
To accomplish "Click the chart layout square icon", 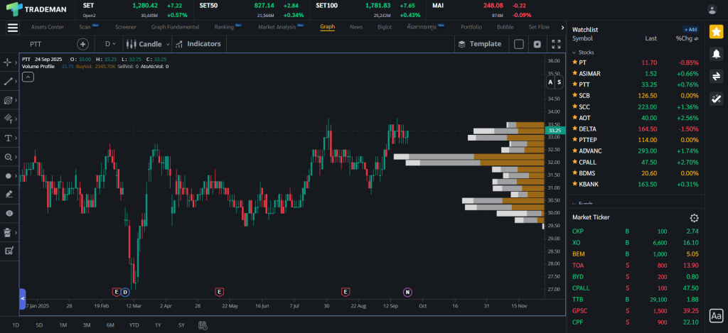I will pyautogui.click(x=519, y=44).
